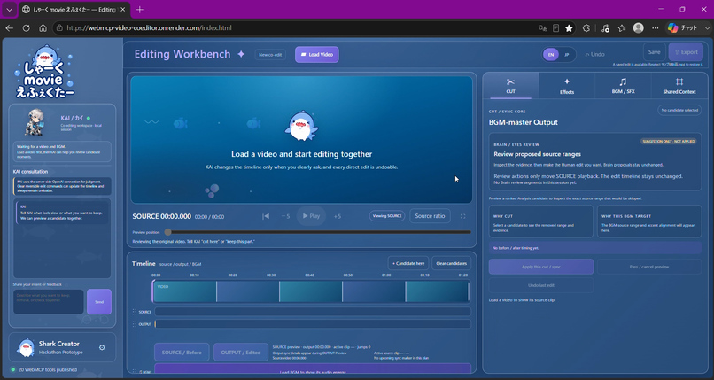Click the browser profile avatar icon
Viewport: 714px width, 380px height.
(x=639, y=27)
